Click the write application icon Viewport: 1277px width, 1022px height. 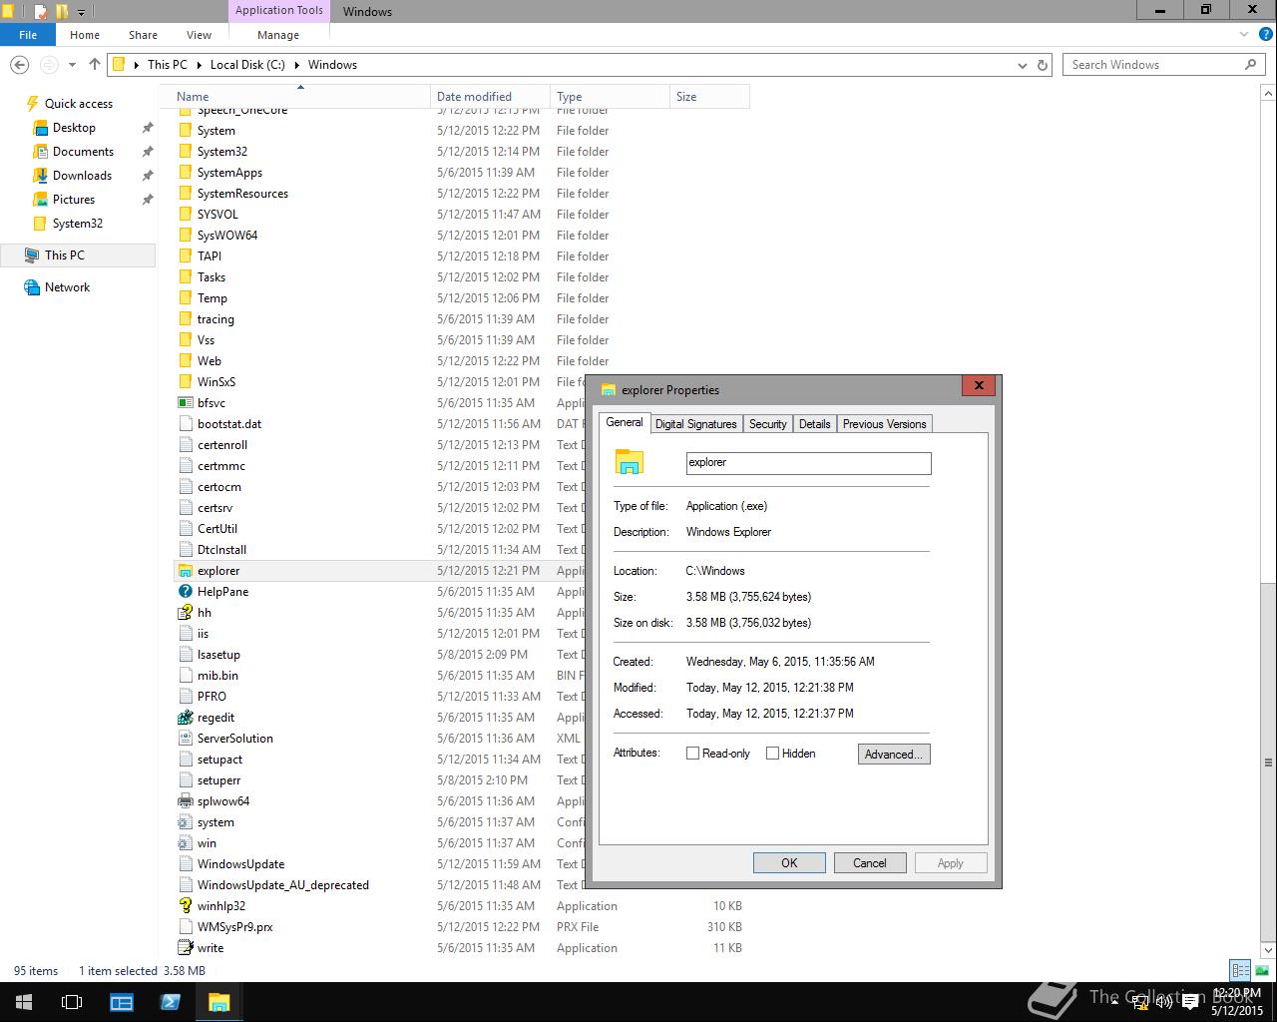coord(185,948)
